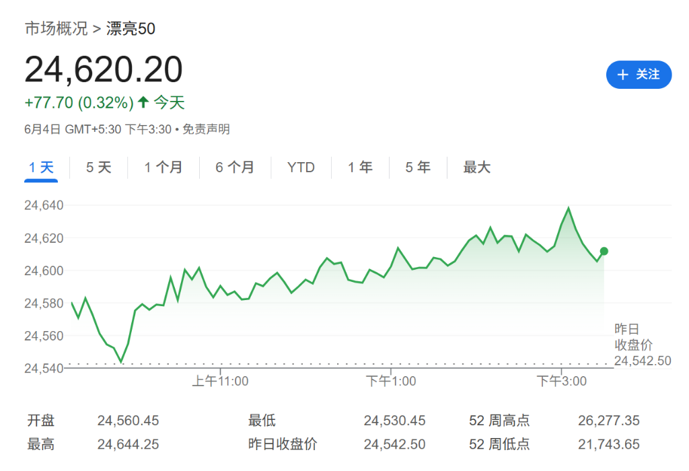Click the current price 24,620.20
Screen dimensions: 689x471
pos(104,69)
